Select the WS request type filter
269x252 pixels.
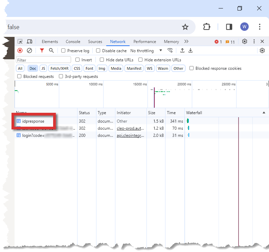coord(150,68)
